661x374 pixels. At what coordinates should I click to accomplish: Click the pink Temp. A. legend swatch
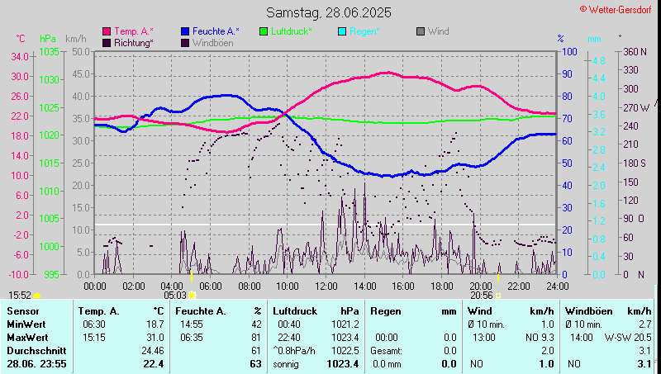(107, 31)
